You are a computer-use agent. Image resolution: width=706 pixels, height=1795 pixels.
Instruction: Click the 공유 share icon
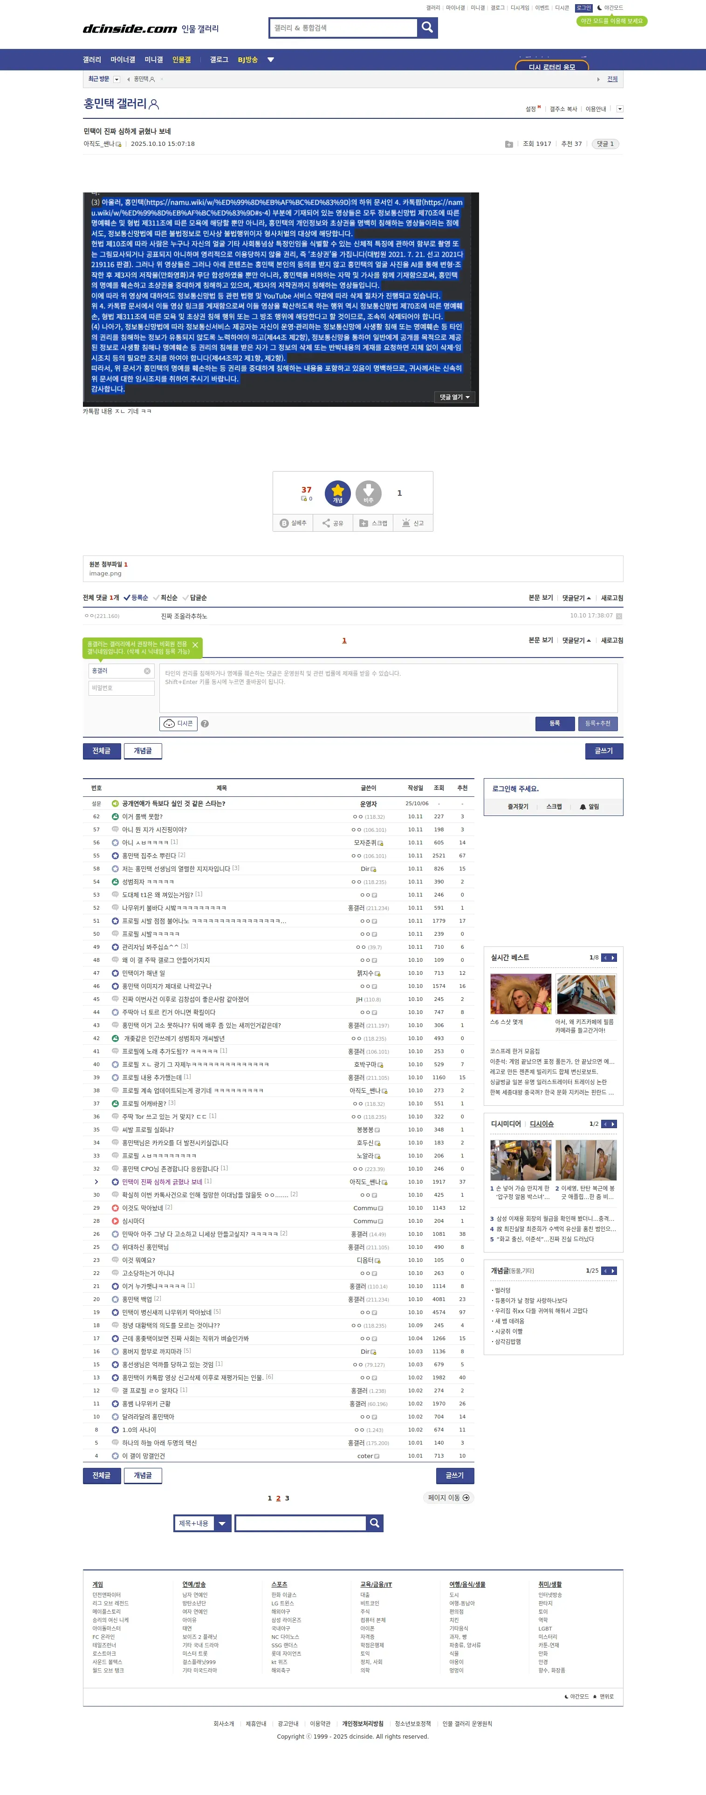(326, 523)
